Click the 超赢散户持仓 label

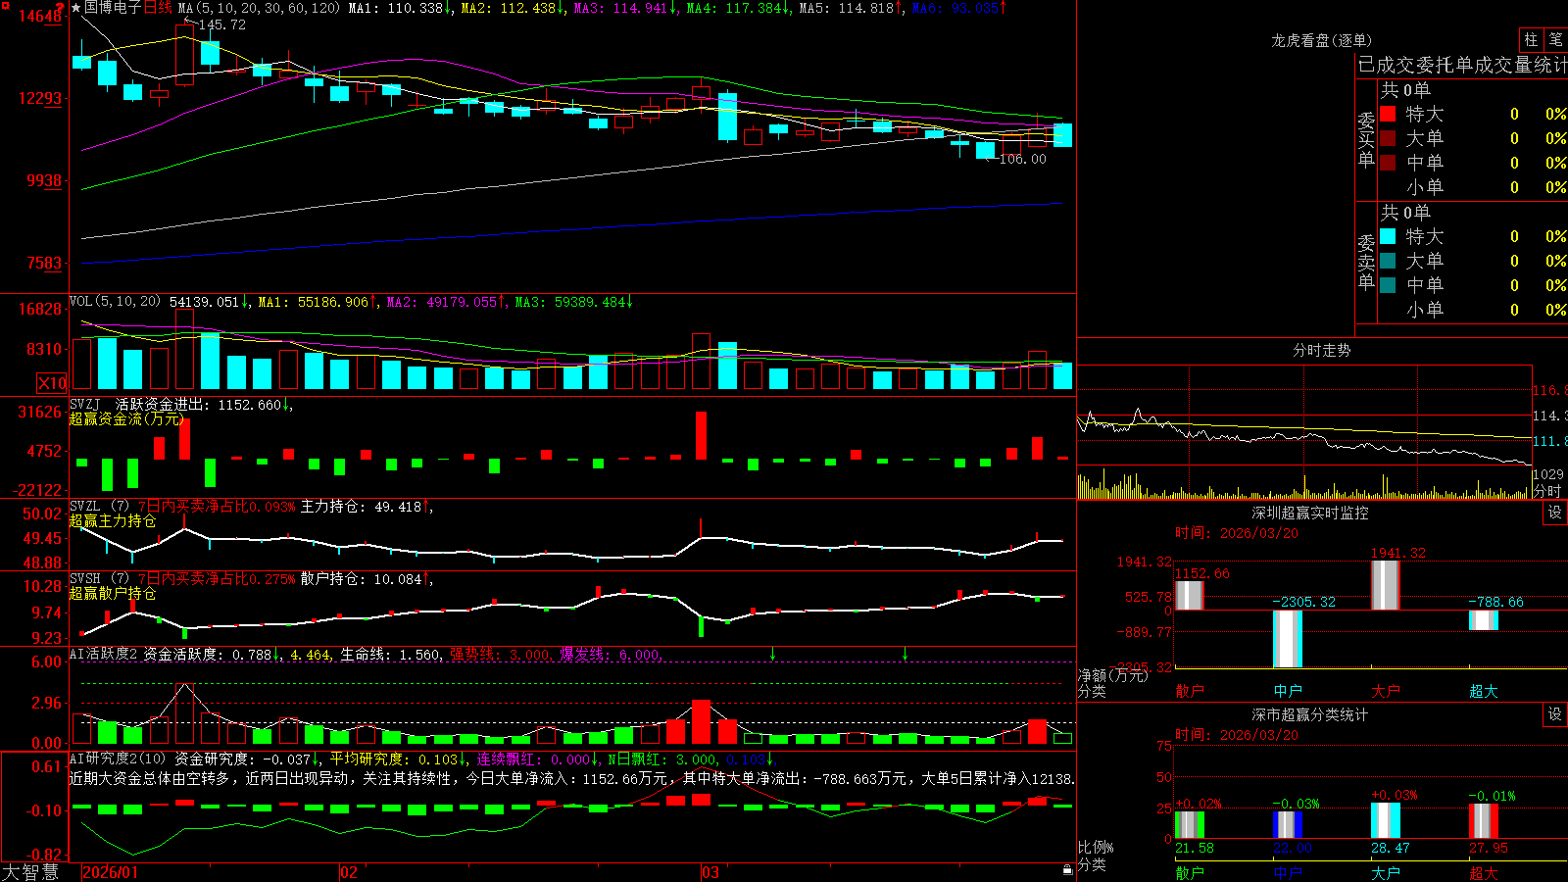tap(113, 594)
